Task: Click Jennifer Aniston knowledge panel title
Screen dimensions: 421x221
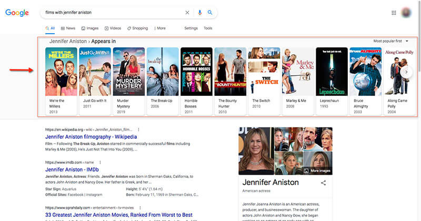Action: [270, 183]
